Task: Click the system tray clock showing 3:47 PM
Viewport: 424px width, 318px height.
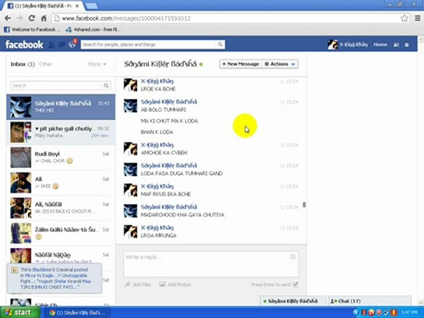Action: (409, 313)
